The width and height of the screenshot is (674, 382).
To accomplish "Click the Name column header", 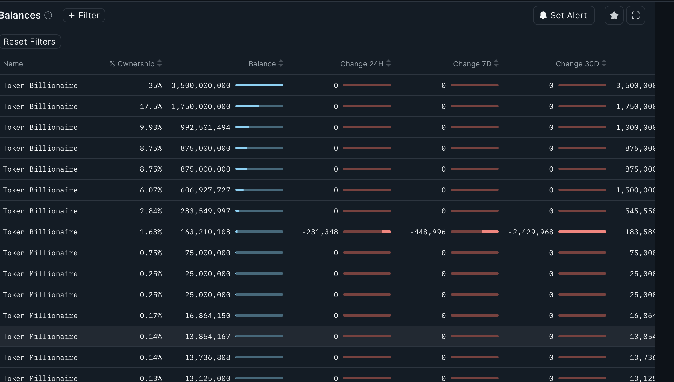I will click(x=13, y=64).
